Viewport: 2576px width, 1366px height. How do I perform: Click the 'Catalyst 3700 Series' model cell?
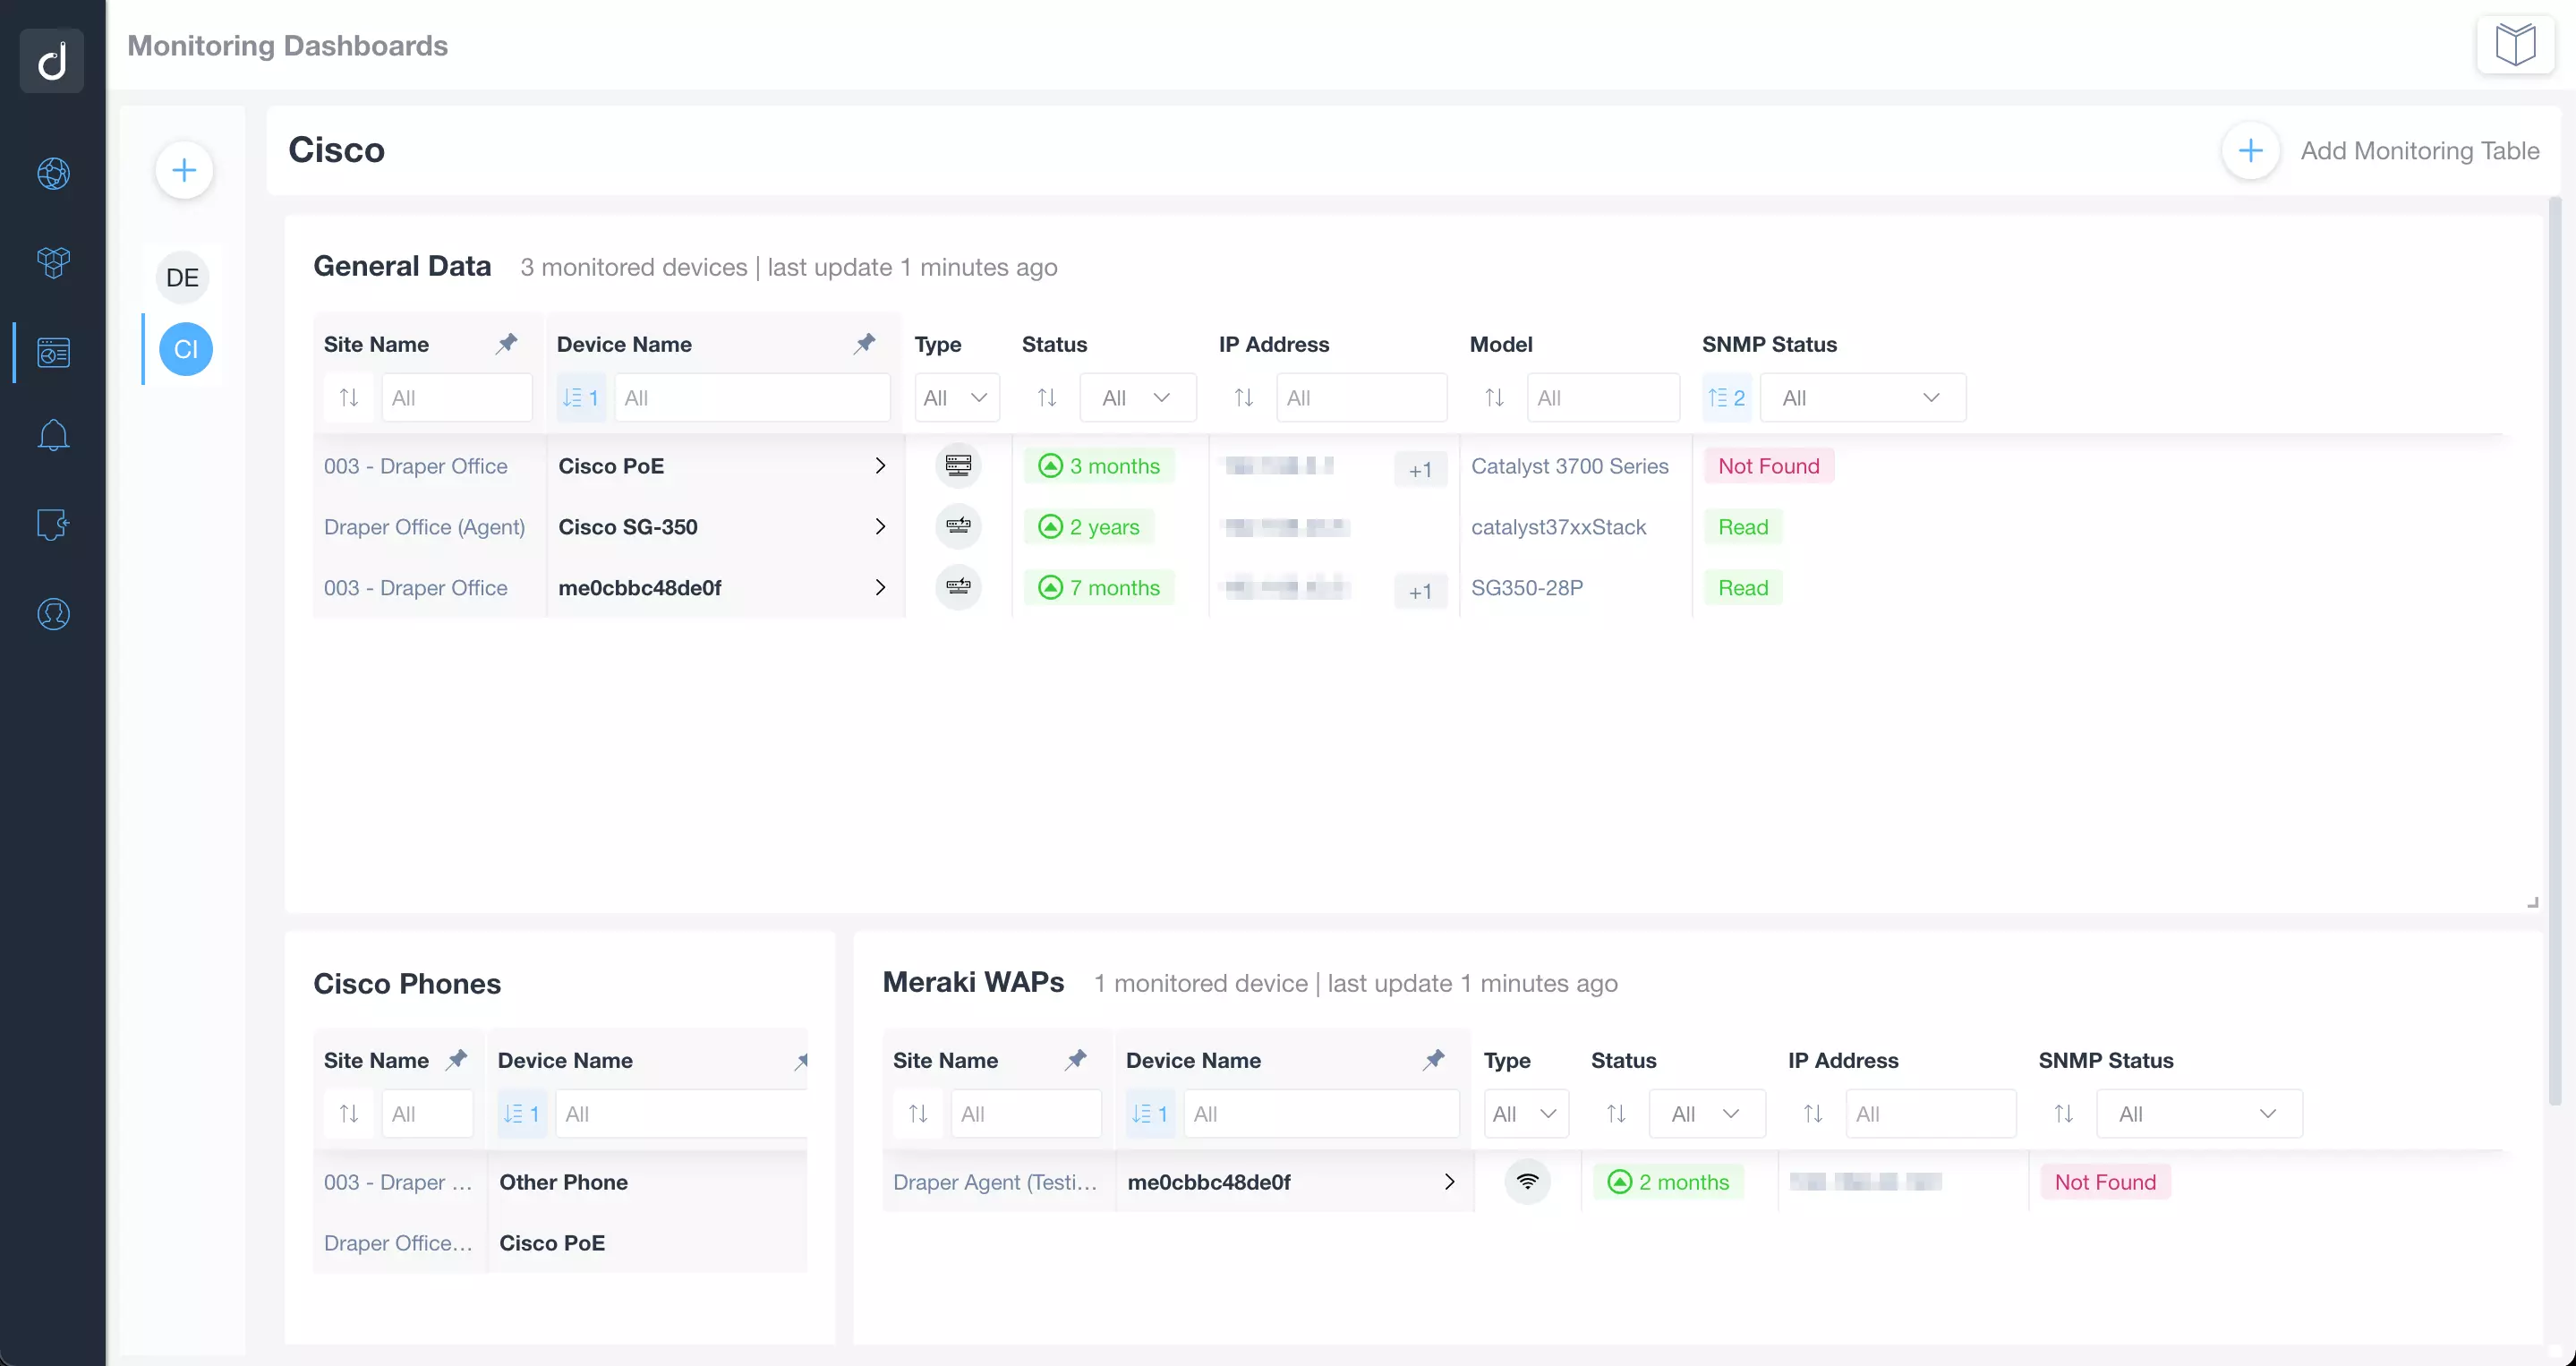coord(1570,466)
